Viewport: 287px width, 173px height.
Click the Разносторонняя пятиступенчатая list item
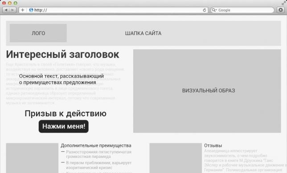point(98,154)
